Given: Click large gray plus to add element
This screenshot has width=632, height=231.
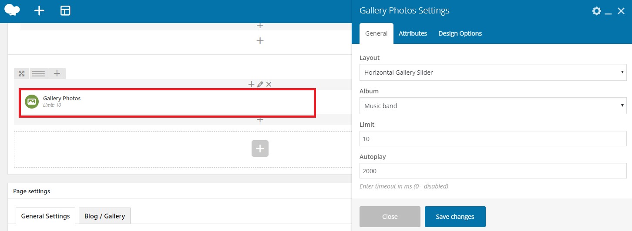Looking at the screenshot, I should [260, 148].
